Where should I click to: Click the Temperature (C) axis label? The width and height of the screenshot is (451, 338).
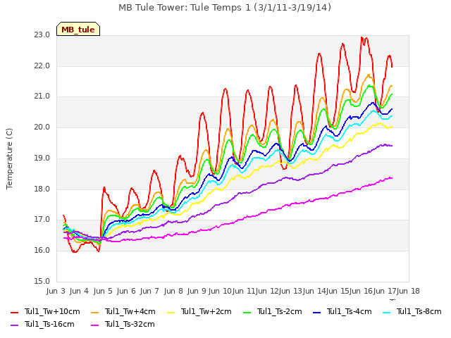tap(9, 158)
